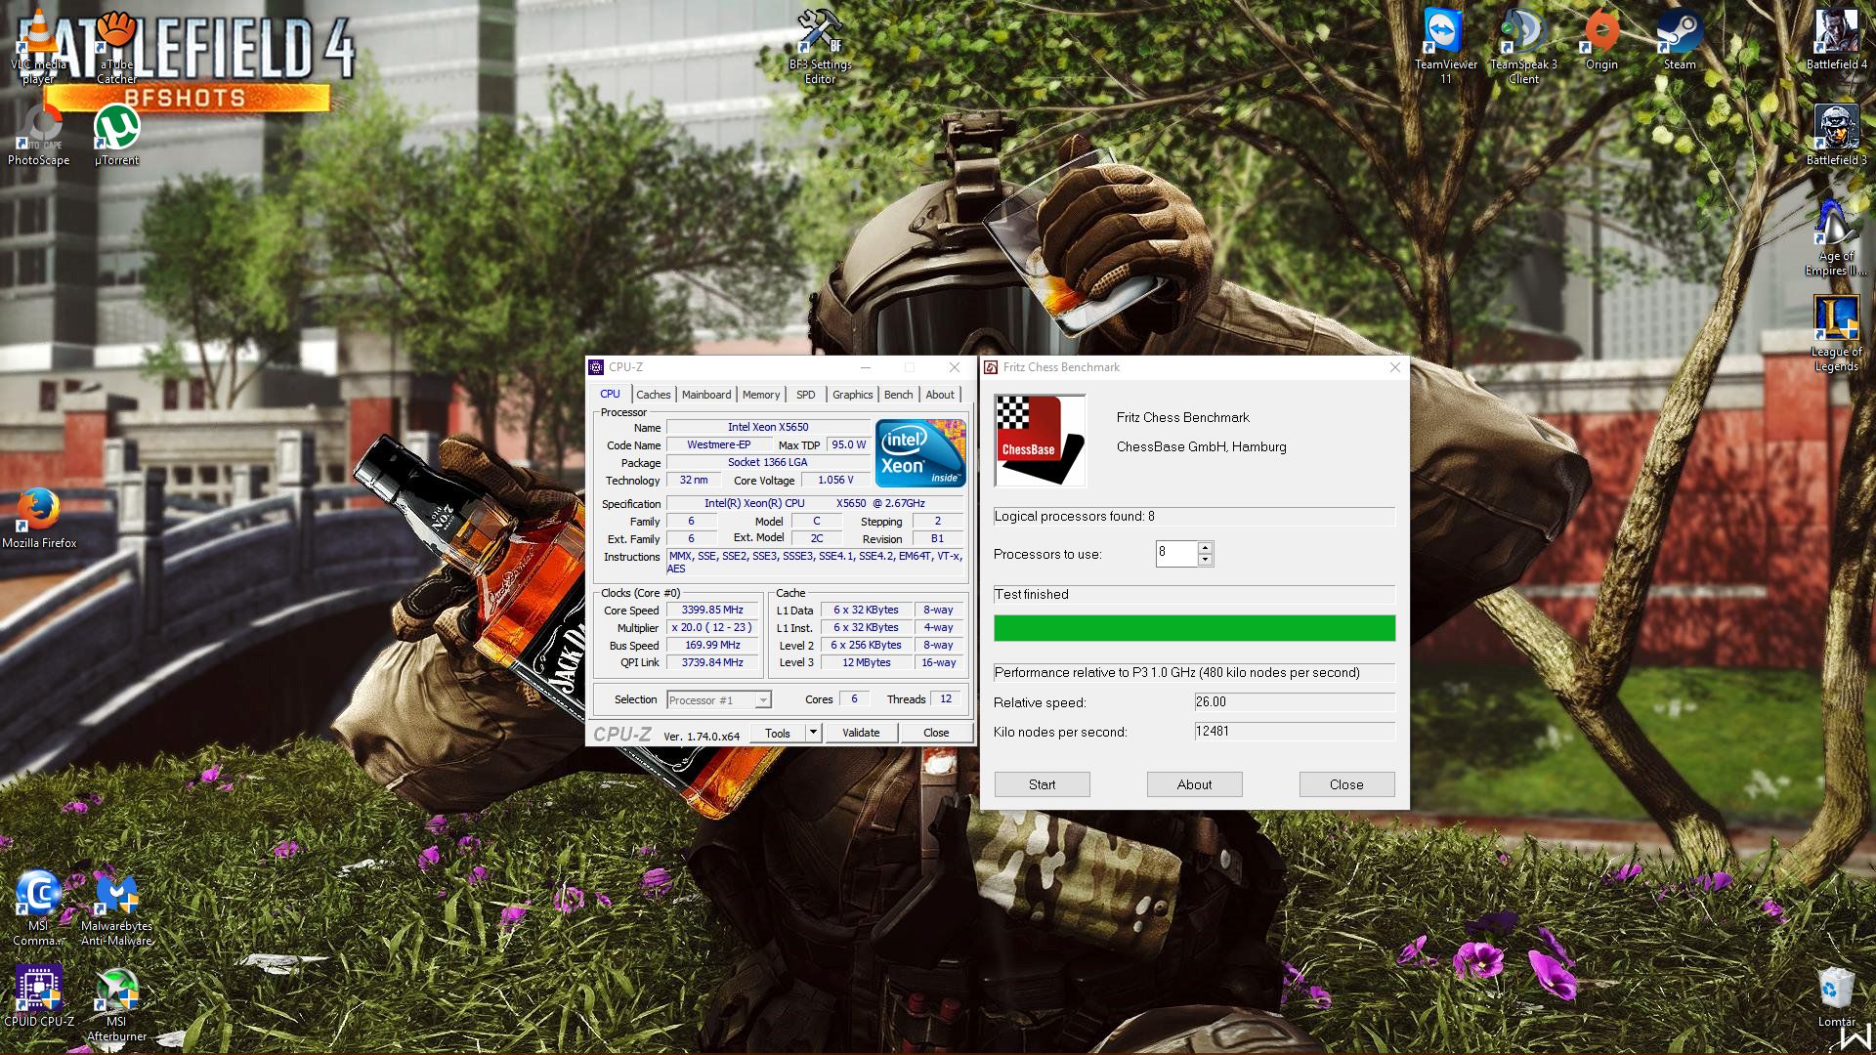
Task: Click the Kilo nodes per second value 12481
Action: click(x=1295, y=732)
